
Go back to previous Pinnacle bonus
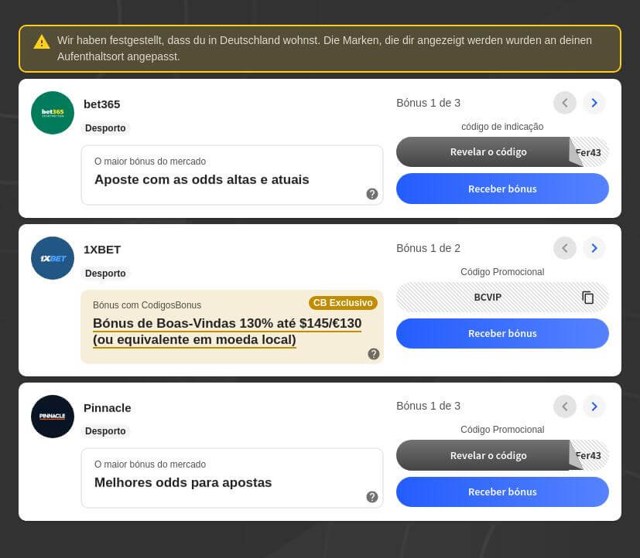pyautogui.click(x=565, y=406)
